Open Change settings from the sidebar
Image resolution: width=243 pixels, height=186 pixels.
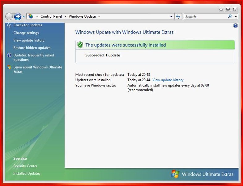[26, 33]
